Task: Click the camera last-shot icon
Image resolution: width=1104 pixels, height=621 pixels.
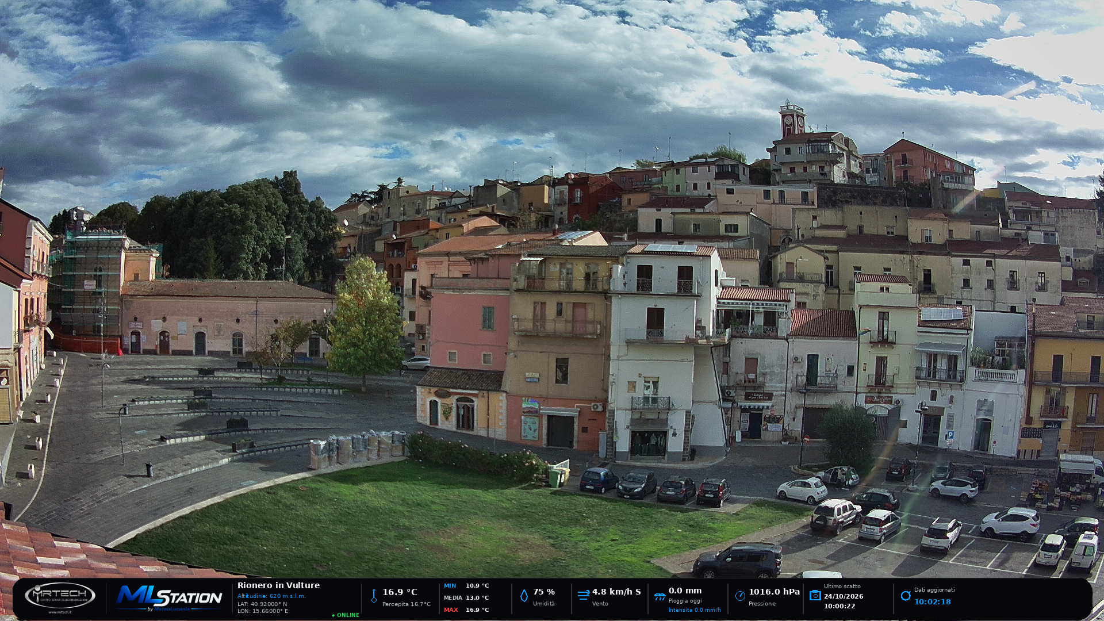Action: pyautogui.click(x=815, y=595)
